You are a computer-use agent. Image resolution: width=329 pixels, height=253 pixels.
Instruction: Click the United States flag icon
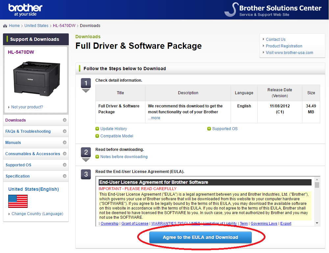coord(18,201)
